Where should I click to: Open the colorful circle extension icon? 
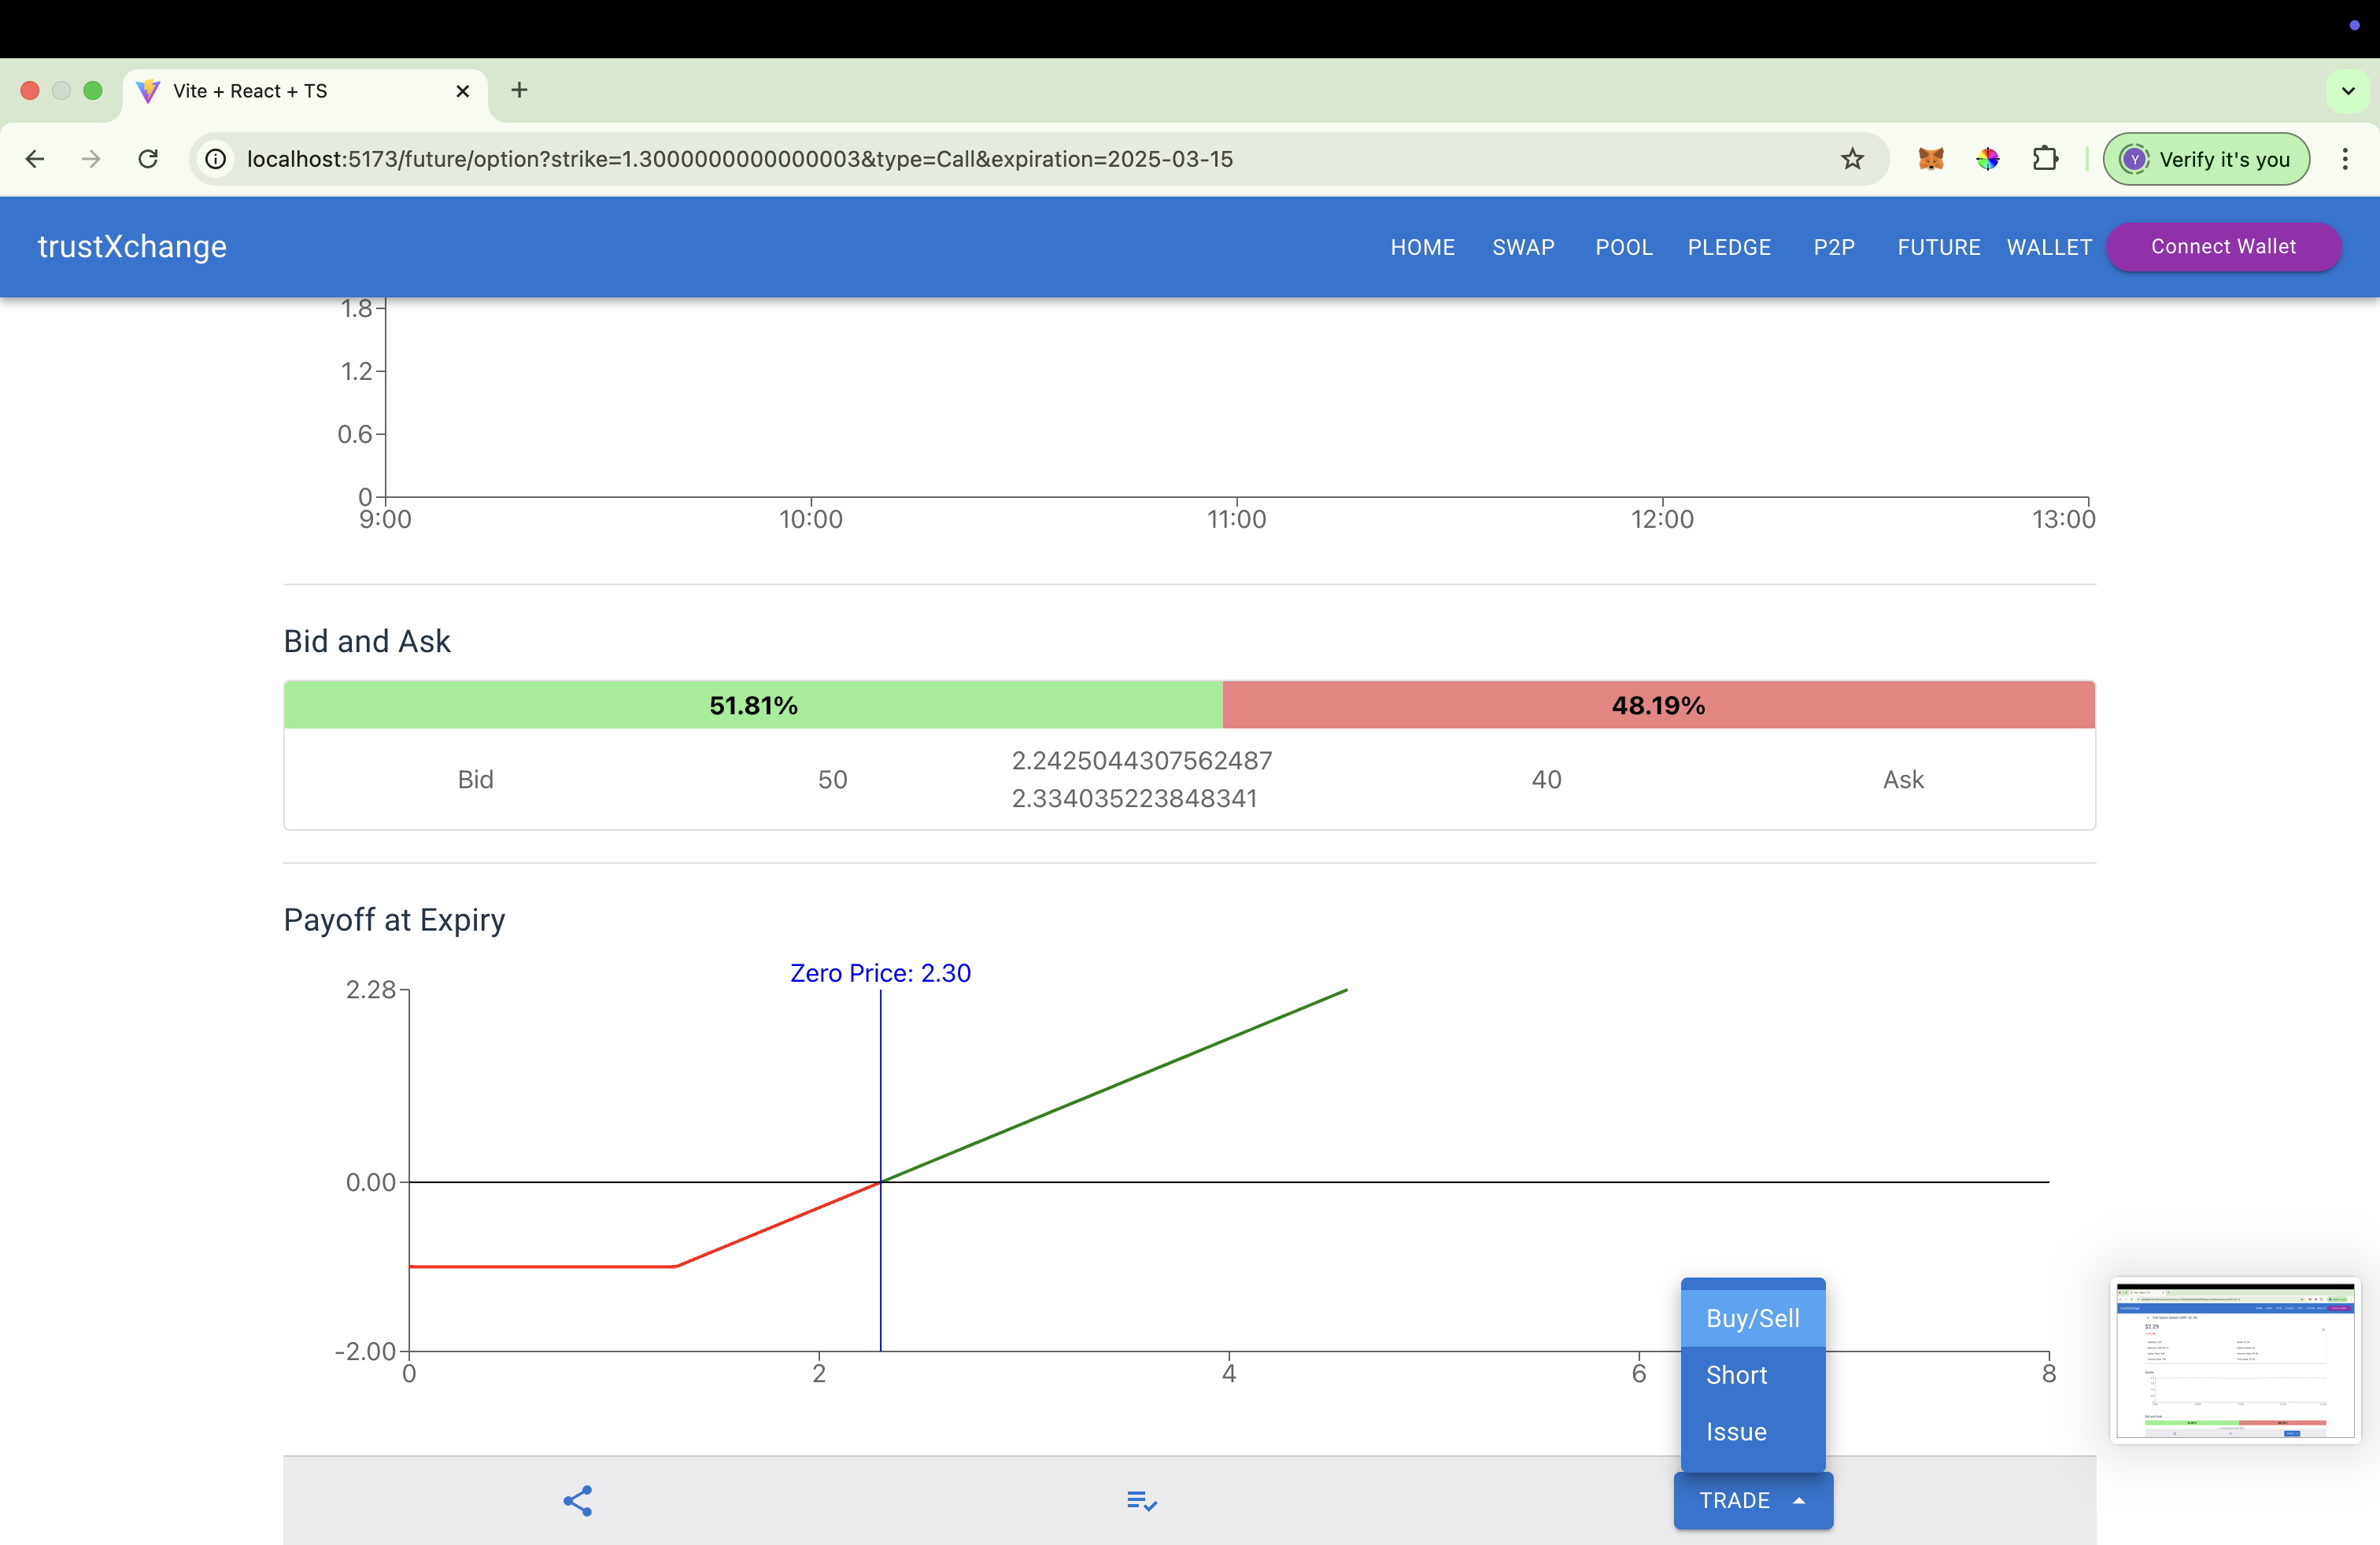click(x=1987, y=159)
